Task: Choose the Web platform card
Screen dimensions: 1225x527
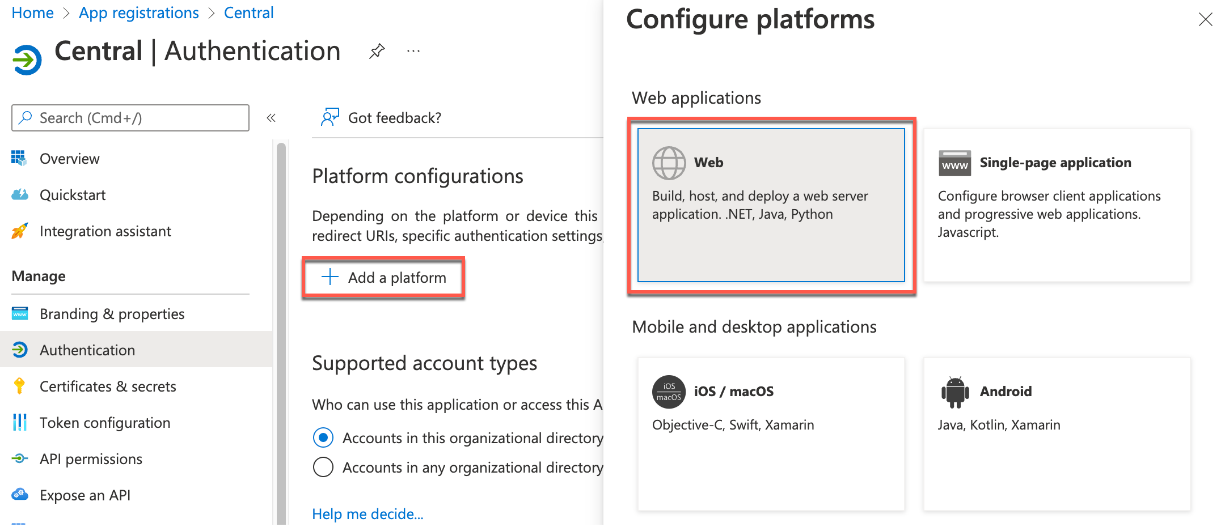Action: (771, 205)
